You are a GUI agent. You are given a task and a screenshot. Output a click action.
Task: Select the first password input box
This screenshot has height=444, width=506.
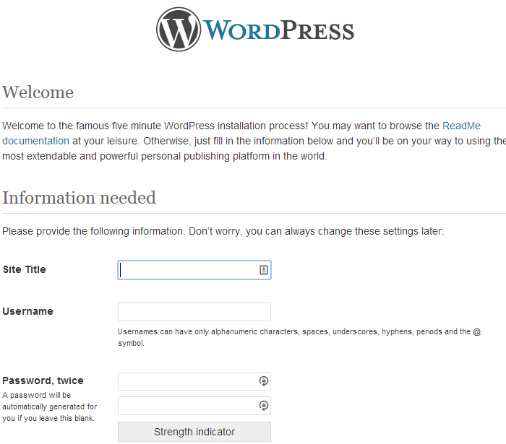click(x=194, y=381)
